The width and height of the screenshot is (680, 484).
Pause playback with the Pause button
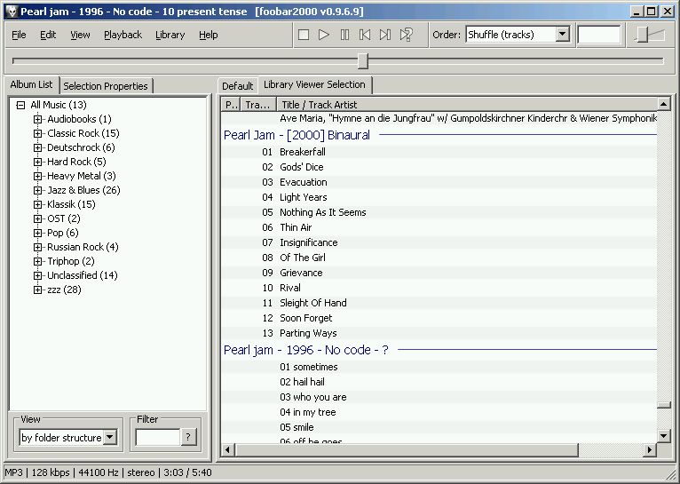click(344, 35)
